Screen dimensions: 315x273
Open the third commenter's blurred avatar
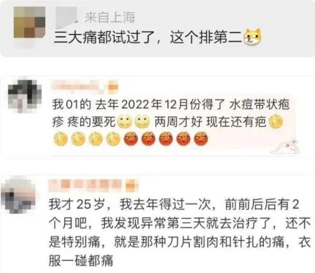[x=19, y=194]
